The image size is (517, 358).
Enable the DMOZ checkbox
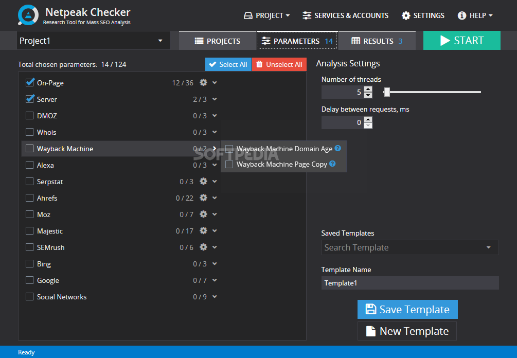(30, 115)
